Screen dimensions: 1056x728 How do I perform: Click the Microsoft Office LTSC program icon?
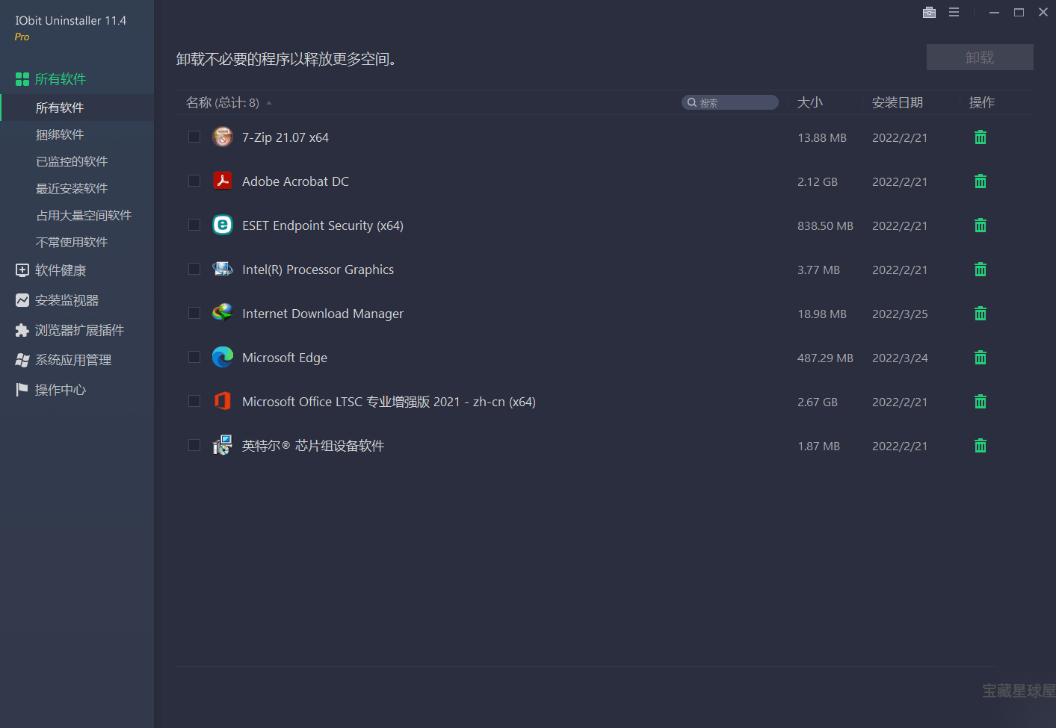tap(223, 401)
